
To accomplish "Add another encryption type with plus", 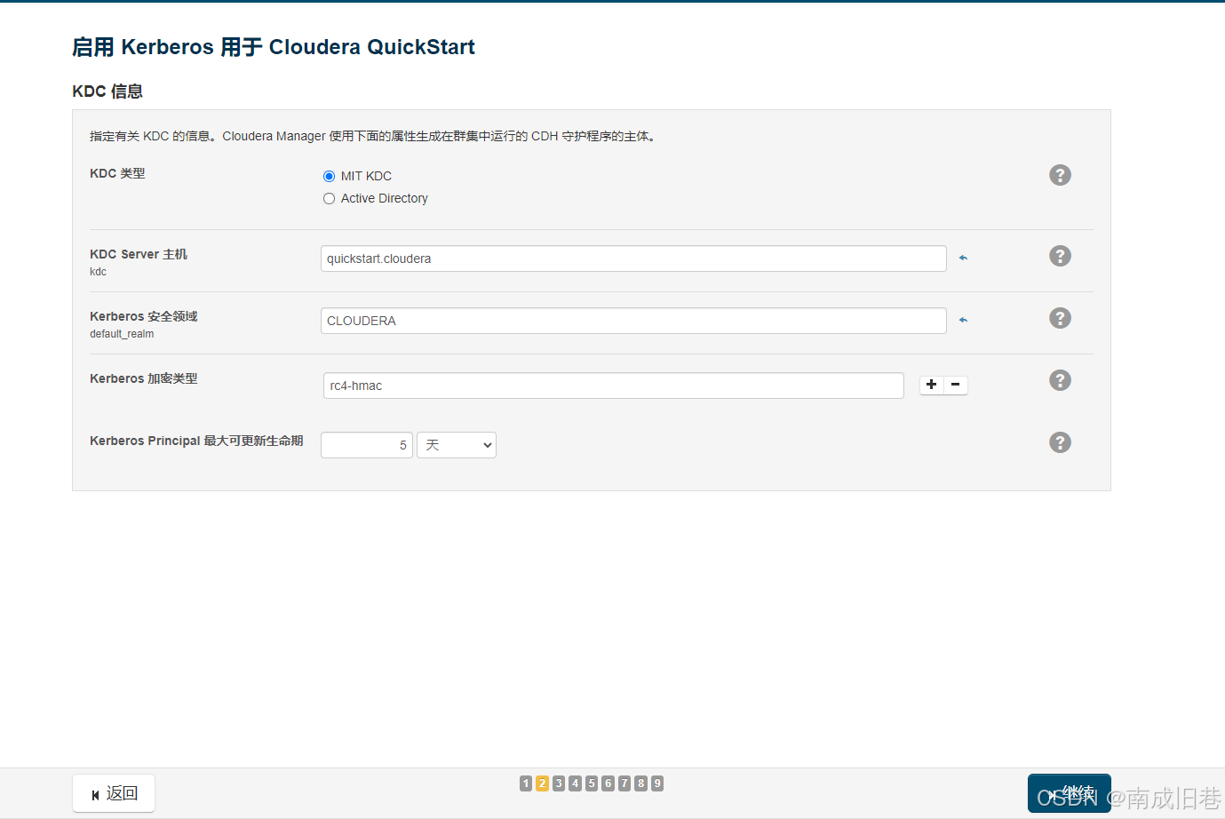I will tap(931, 385).
